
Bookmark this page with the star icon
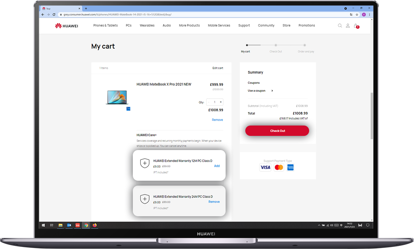(357, 14)
